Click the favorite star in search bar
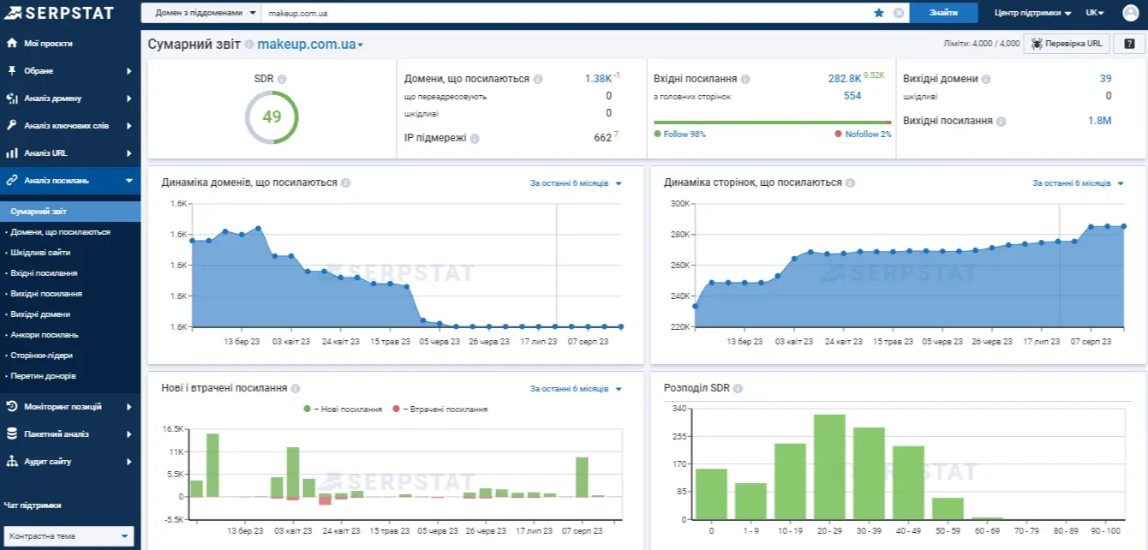Image resolution: width=1148 pixels, height=550 pixels. coord(878,13)
